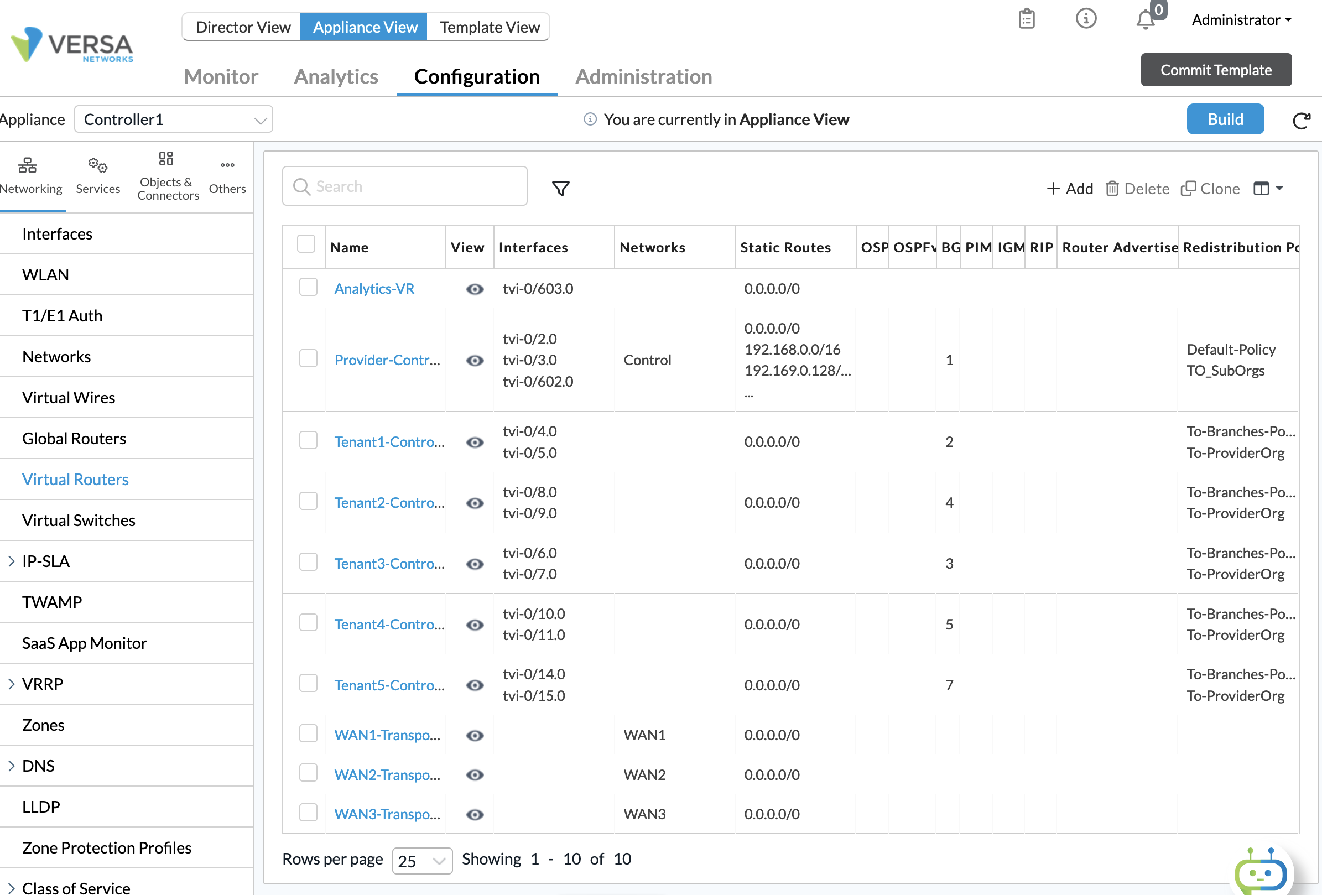
Task: Open the Monitor tab
Action: click(221, 76)
